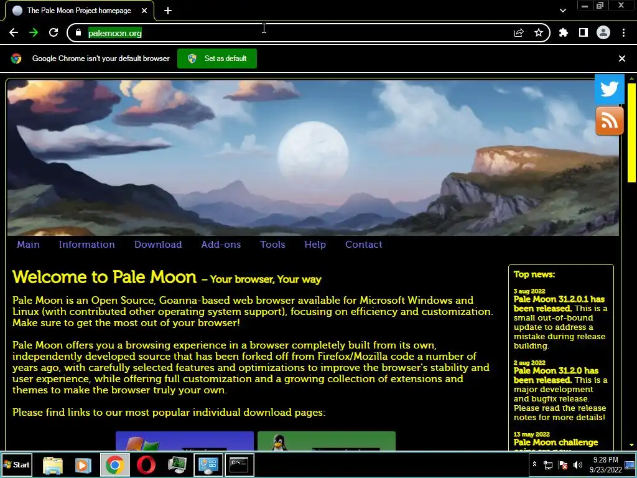This screenshot has height=478, width=637.
Task: Open Pale Moon 31.2.0 released news
Action: [x=556, y=375]
